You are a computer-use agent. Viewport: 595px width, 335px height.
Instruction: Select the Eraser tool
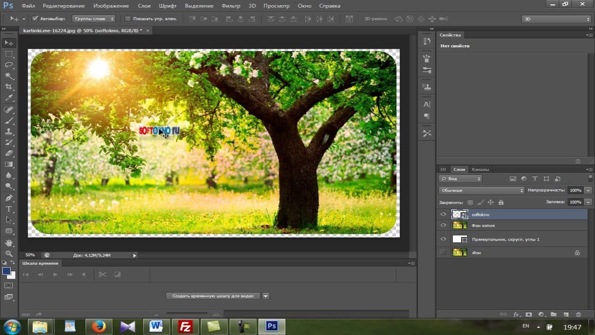coord(9,153)
